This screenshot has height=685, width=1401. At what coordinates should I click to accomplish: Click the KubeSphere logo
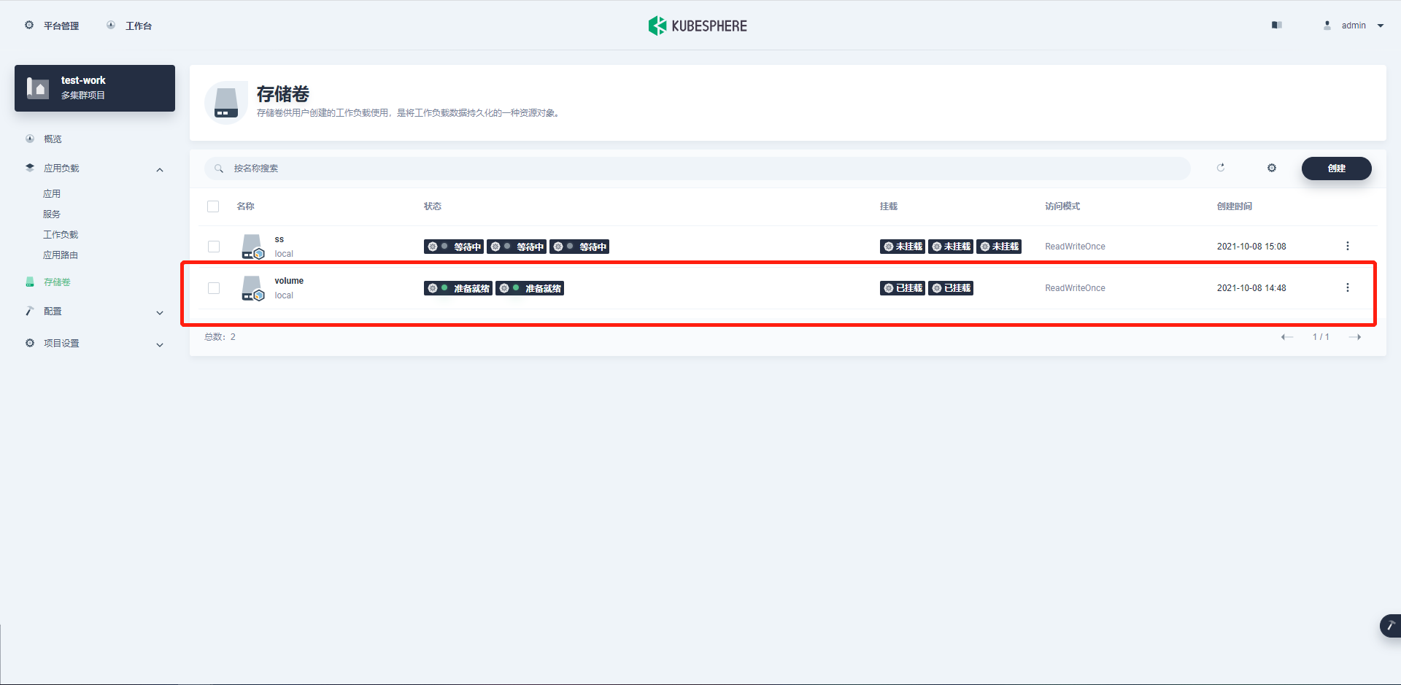tap(698, 26)
